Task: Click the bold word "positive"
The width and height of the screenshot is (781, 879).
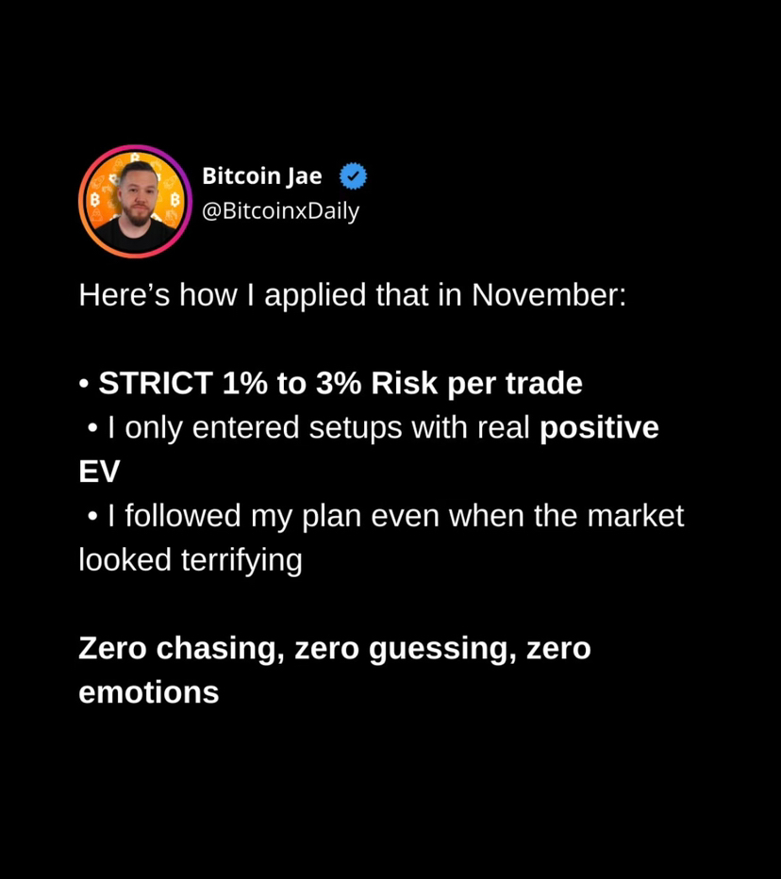Action: pyautogui.click(x=599, y=428)
